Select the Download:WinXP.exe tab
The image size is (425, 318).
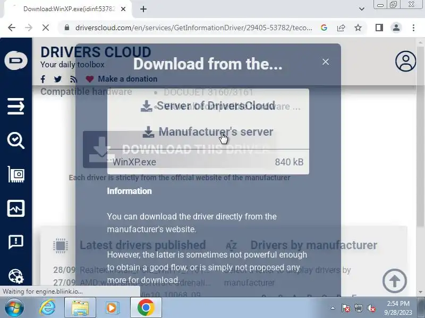click(x=67, y=9)
